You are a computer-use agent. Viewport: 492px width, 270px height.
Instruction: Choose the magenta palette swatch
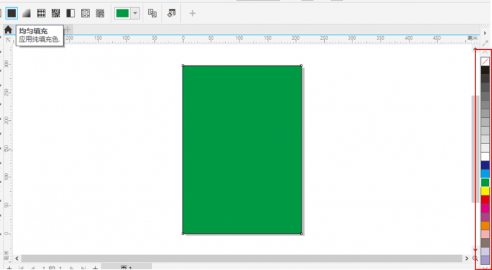tap(485, 208)
